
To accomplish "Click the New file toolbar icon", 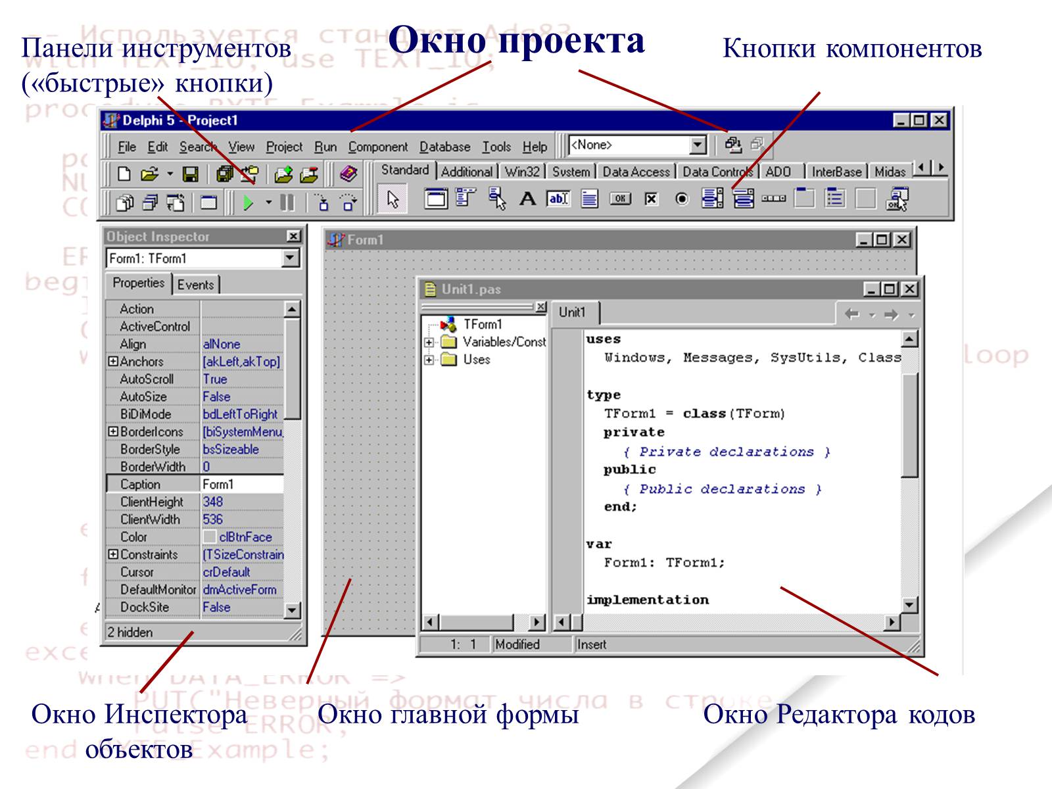I will pyautogui.click(x=124, y=174).
